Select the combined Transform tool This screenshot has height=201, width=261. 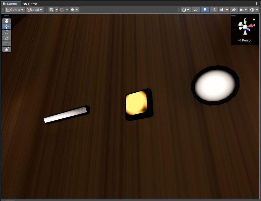[x=6, y=49]
